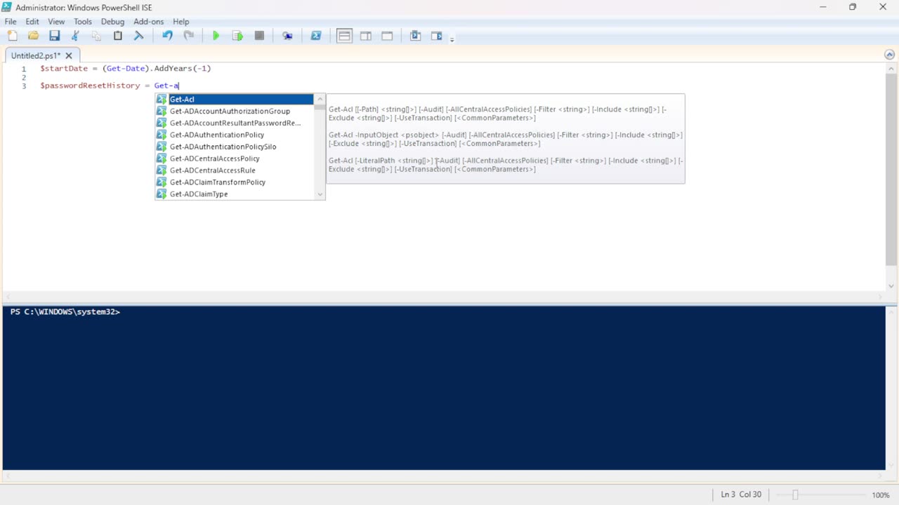The image size is (899, 505).
Task: Show script pane on top
Action: [344, 36]
